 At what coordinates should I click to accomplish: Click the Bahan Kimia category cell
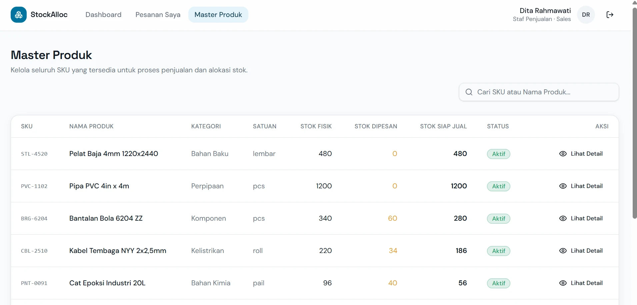click(211, 283)
